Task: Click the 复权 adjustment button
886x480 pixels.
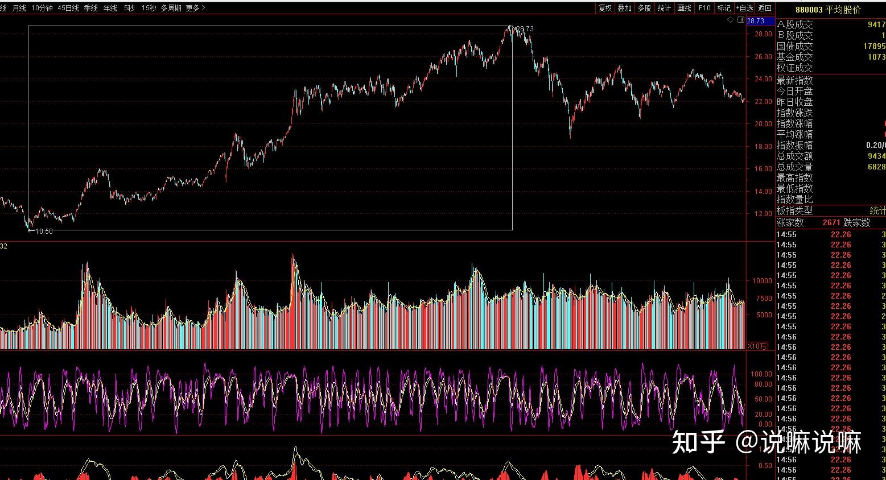Action: click(605, 8)
